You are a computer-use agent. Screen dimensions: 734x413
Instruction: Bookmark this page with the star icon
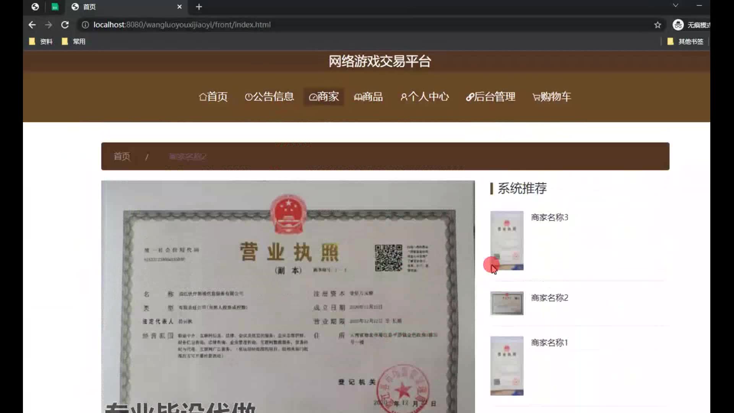click(658, 25)
